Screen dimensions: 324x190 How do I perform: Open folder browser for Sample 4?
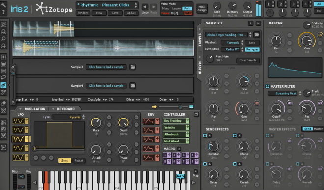[133, 86]
